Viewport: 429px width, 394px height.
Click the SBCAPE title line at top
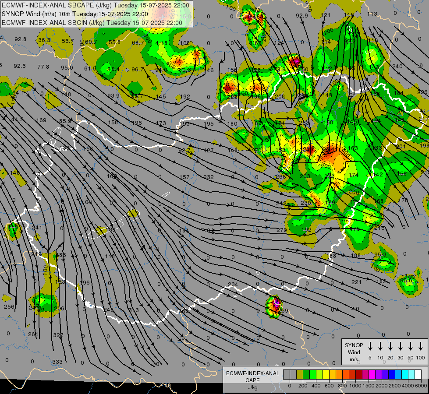click(x=96, y=5)
